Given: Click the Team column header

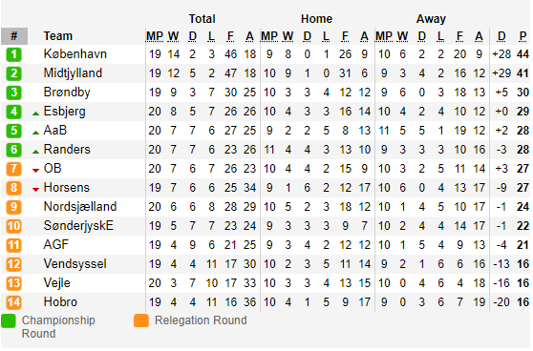Looking at the screenshot, I should pos(57,36).
